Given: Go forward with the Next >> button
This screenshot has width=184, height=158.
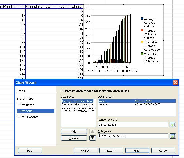Looking at the screenshot, I should point(111,151).
